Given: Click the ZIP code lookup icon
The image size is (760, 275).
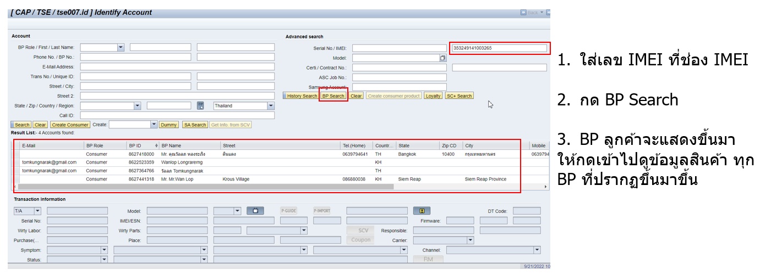Looking at the screenshot, I should 200,105.
